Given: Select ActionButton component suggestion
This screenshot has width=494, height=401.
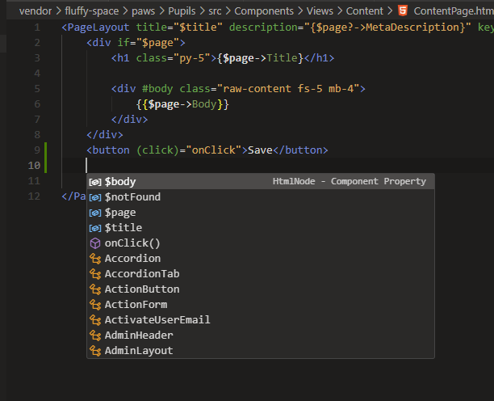Looking at the screenshot, I should [x=261, y=289].
